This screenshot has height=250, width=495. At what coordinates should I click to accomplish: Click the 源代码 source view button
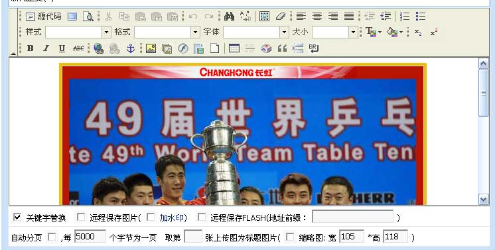(44, 17)
